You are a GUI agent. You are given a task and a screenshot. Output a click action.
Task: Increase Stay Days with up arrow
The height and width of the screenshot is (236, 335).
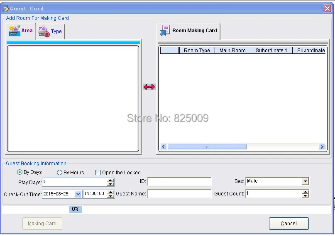110,181
